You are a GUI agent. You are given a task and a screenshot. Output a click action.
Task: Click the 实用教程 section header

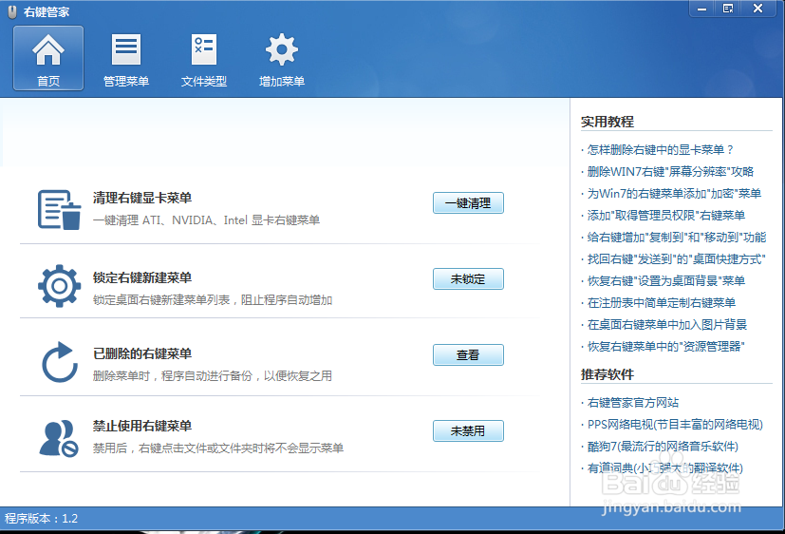click(x=607, y=122)
